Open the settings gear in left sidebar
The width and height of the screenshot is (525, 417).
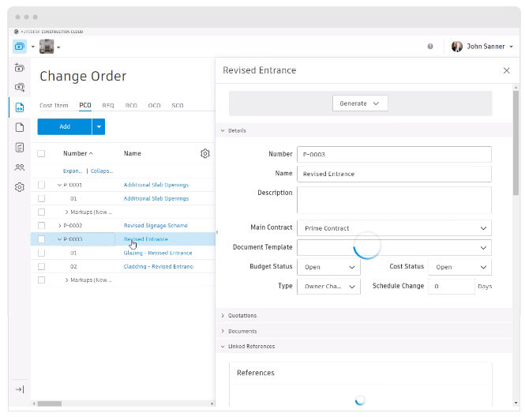[x=20, y=187]
